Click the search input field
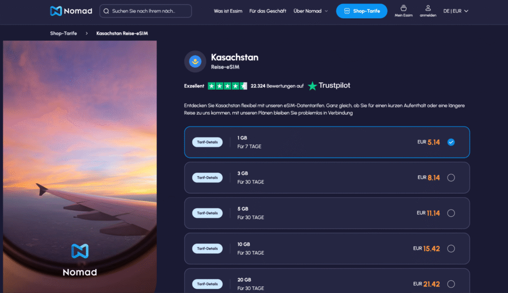The width and height of the screenshot is (508, 293). [x=149, y=10]
